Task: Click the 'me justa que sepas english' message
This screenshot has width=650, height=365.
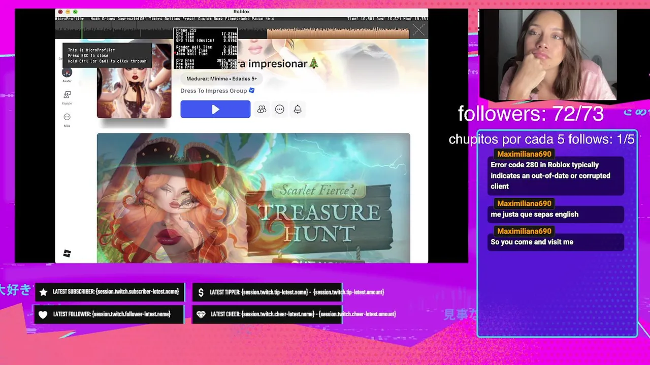Action: 556,214
